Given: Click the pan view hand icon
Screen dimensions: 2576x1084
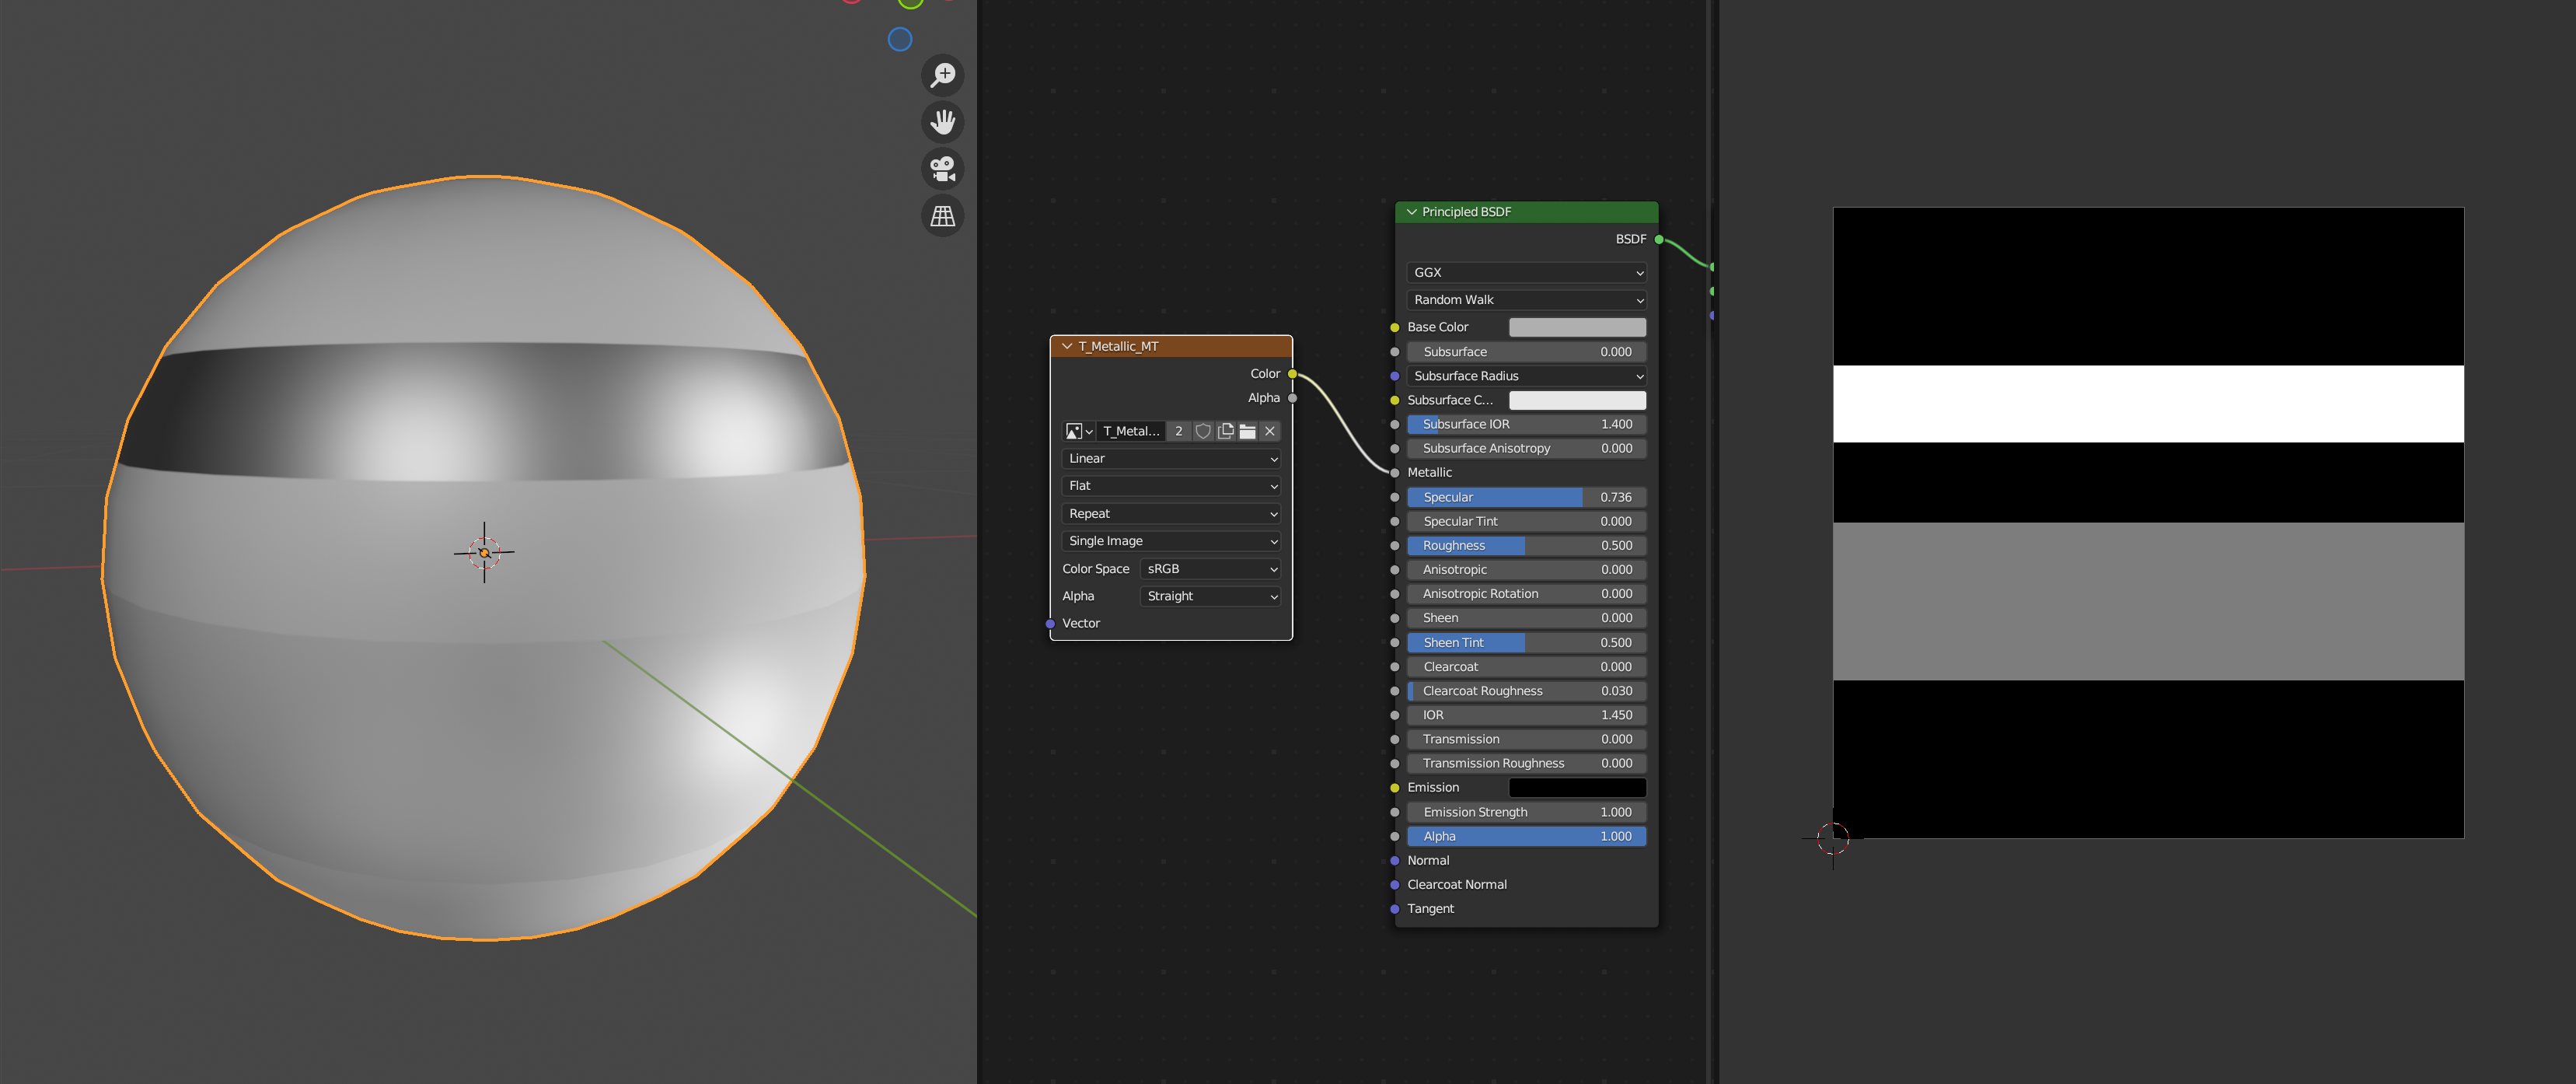Looking at the screenshot, I should point(942,122).
